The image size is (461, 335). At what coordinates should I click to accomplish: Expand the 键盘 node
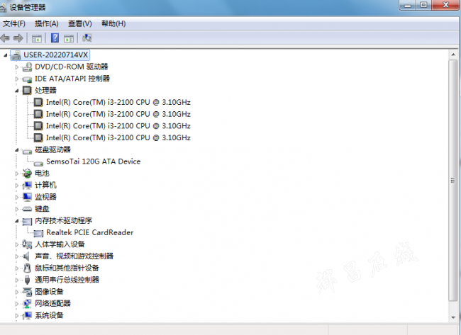click(x=17, y=209)
